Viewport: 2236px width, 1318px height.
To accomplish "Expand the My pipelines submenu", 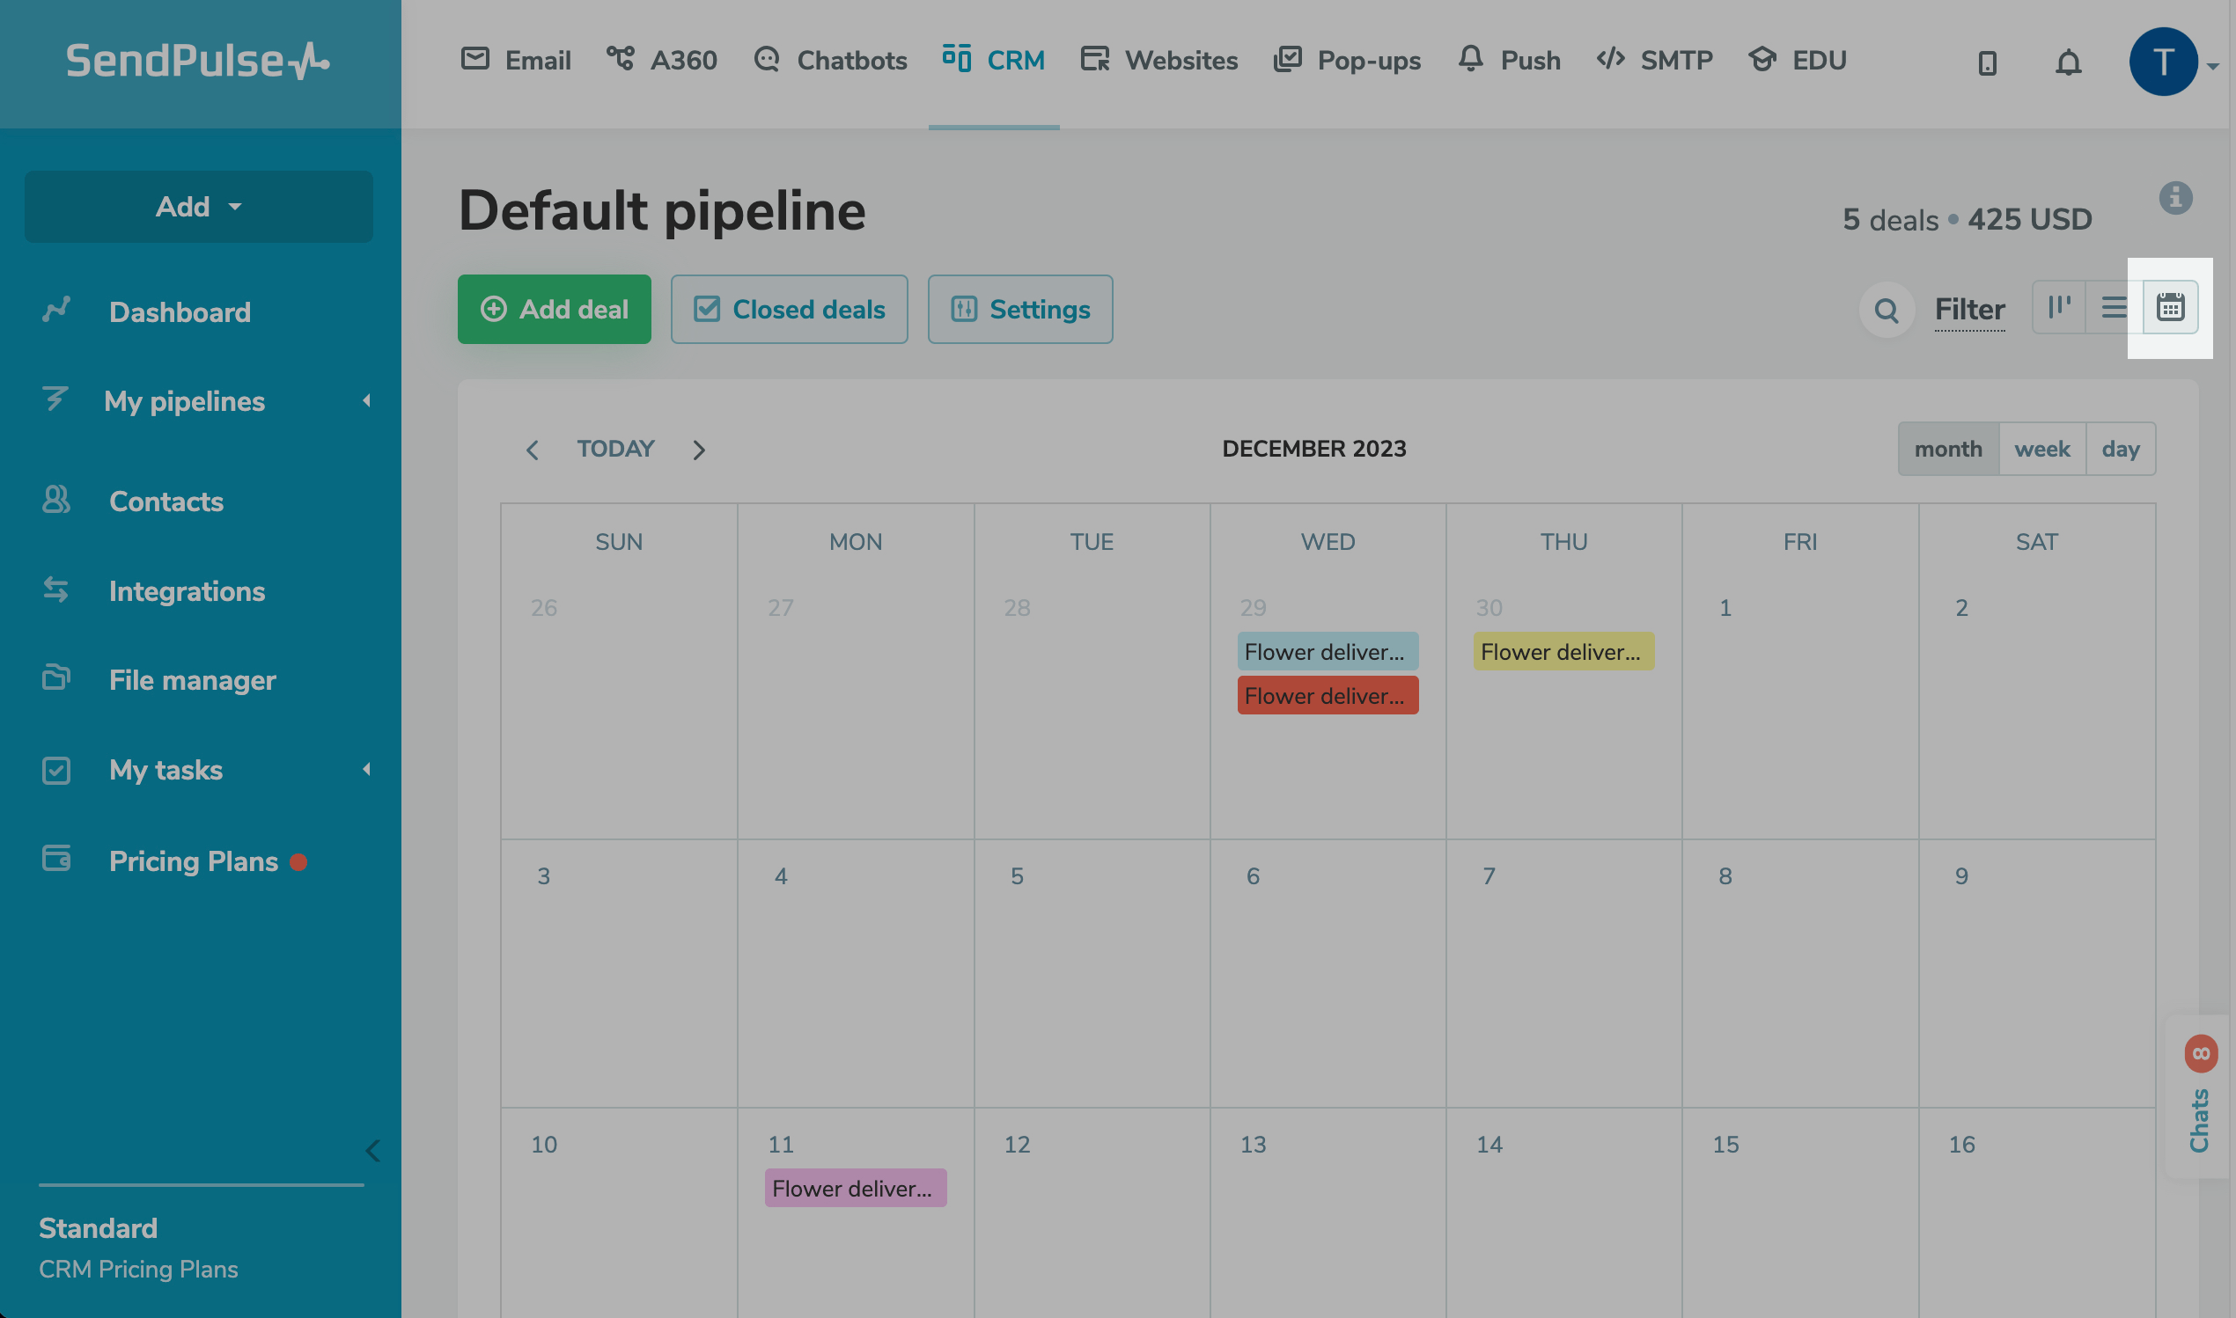I will tap(366, 400).
